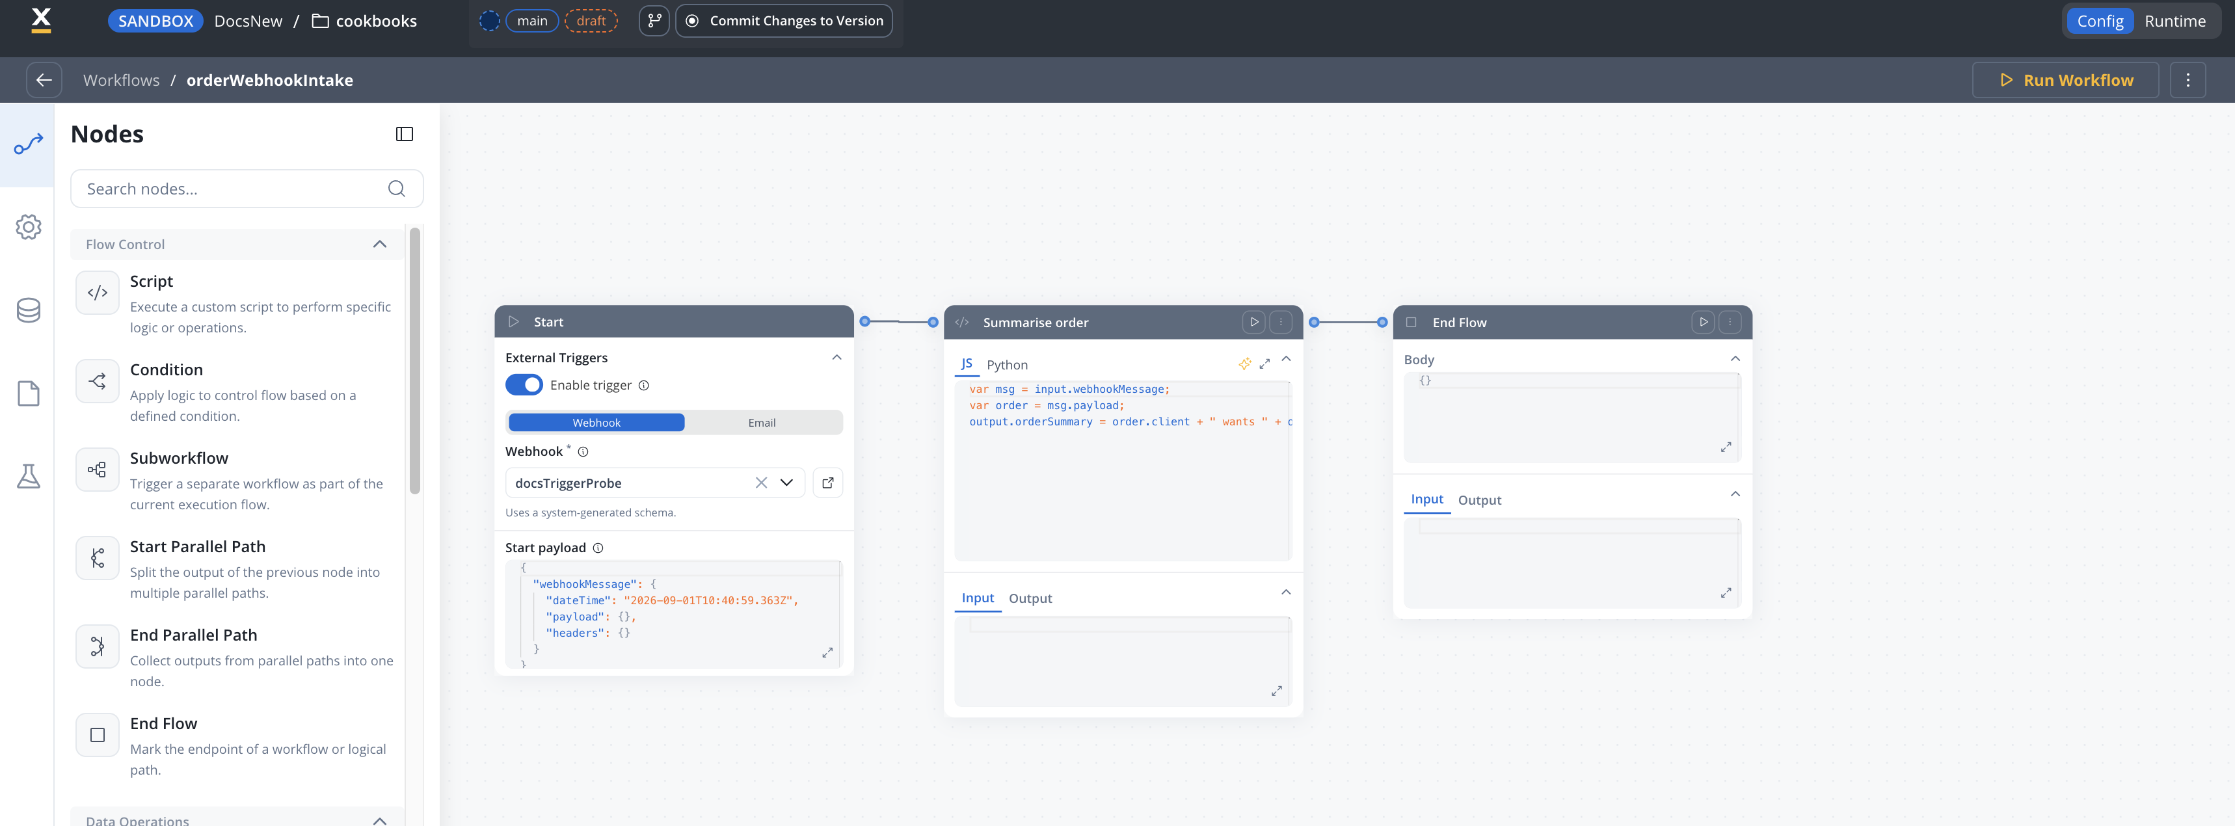Select the Python tab in script node

[x=1006, y=364]
